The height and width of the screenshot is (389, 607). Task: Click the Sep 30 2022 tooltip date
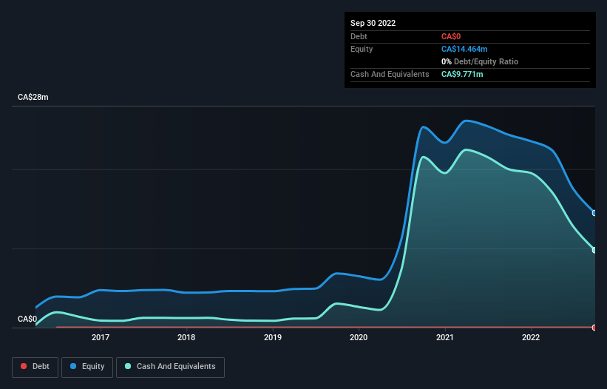click(373, 23)
